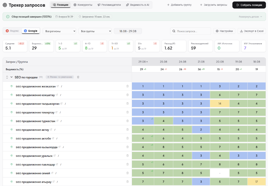Click Экспорт в Excel button
This screenshot has width=268, height=186.
click(252, 31)
